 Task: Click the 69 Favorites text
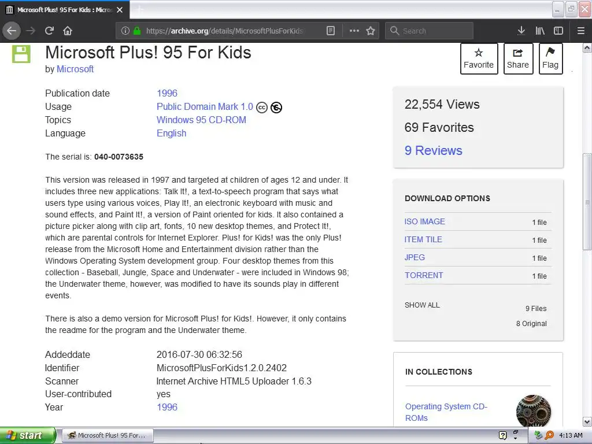tap(439, 128)
